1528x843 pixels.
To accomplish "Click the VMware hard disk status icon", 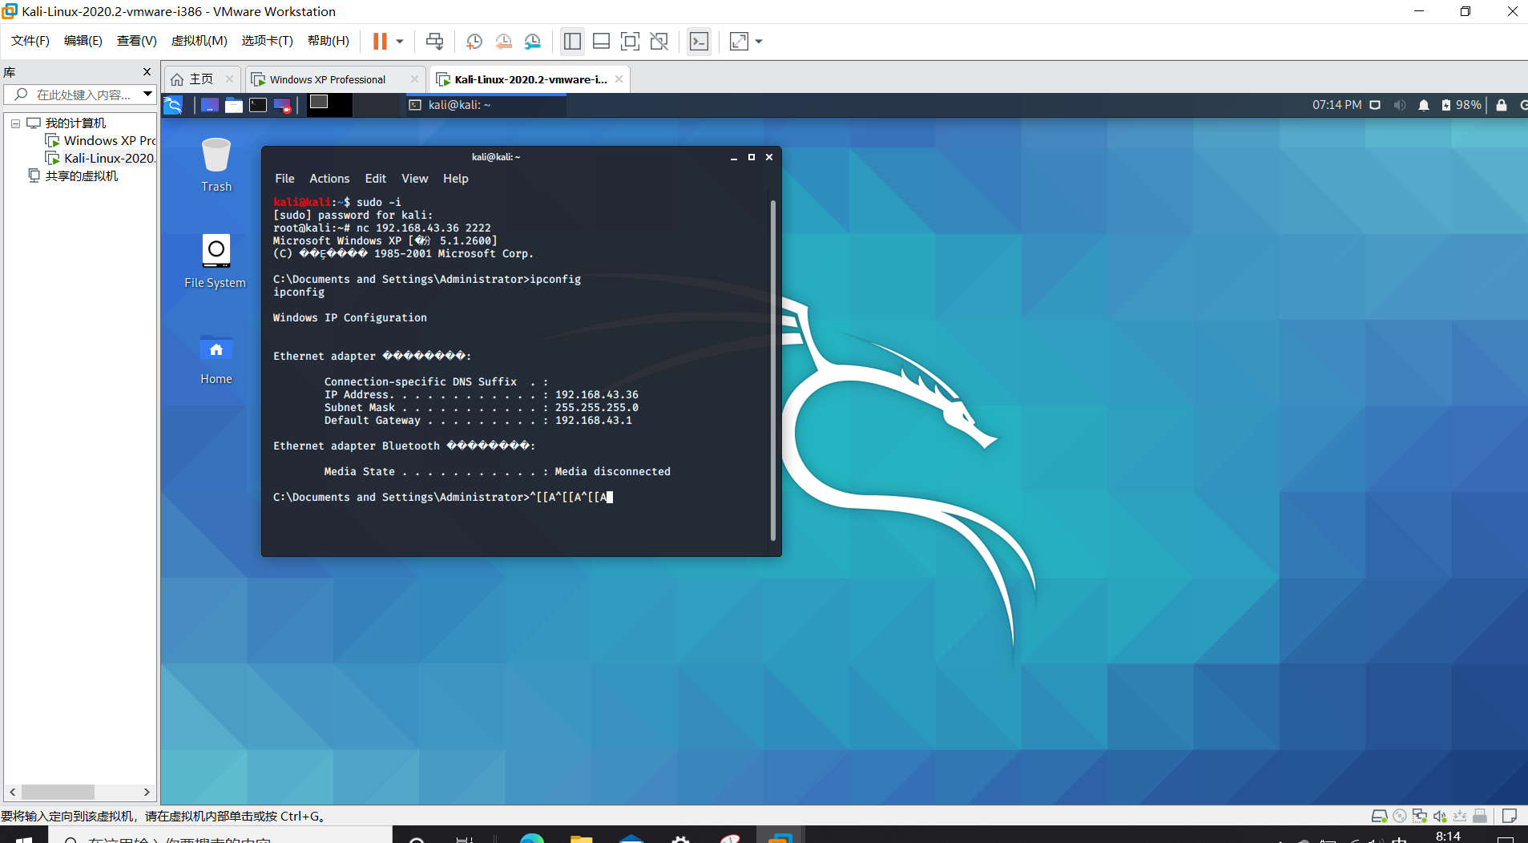I will (1379, 816).
